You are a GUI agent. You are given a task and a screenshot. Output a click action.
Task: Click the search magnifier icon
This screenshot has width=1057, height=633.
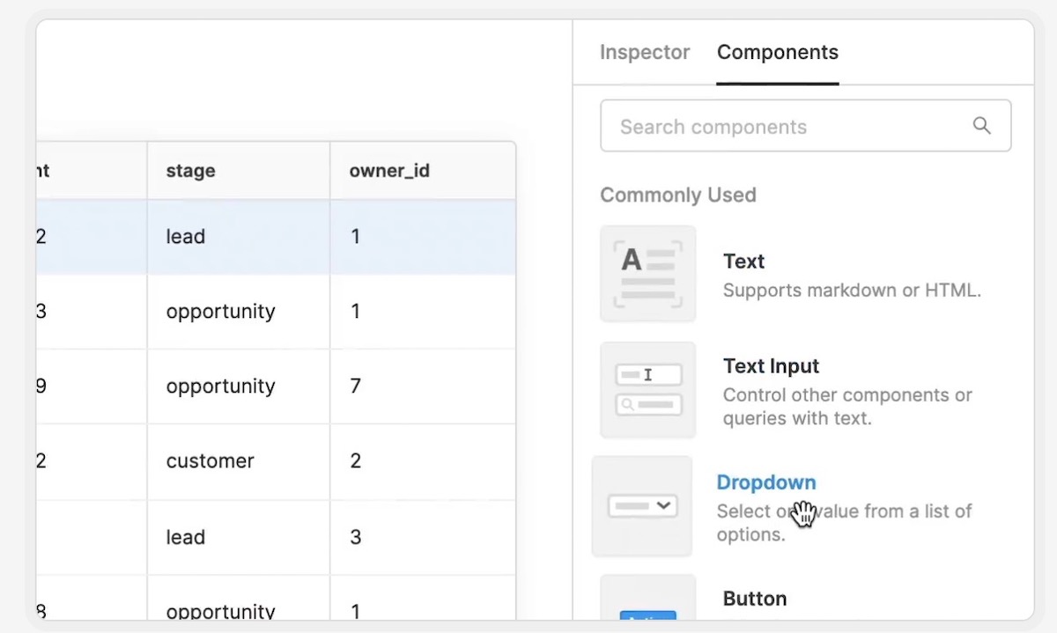(x=981, y=126)
